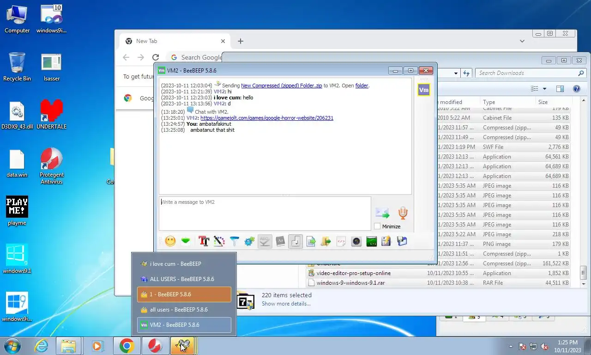Toggle the ABC spell checking icon
591x355 pixels.
point(265,241)
